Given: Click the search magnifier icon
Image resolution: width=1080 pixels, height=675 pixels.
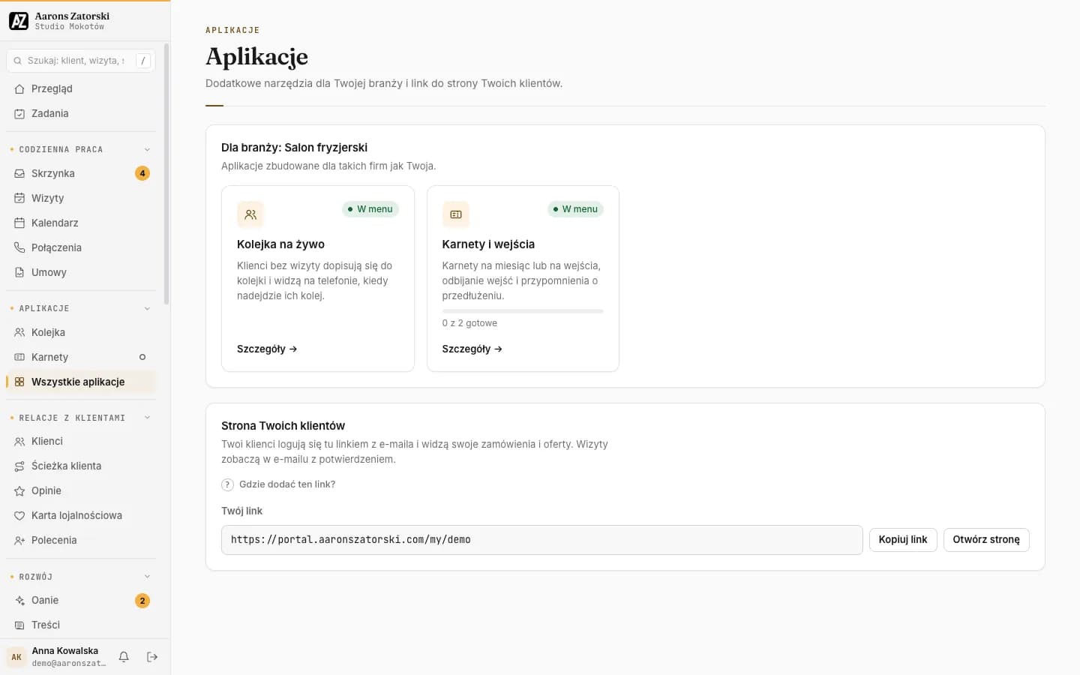Looking at the screenshot, I should (x=18, y=61).
